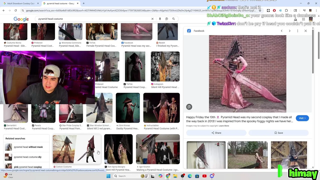Open Chrome's three-dot menu

click(316, 10)
